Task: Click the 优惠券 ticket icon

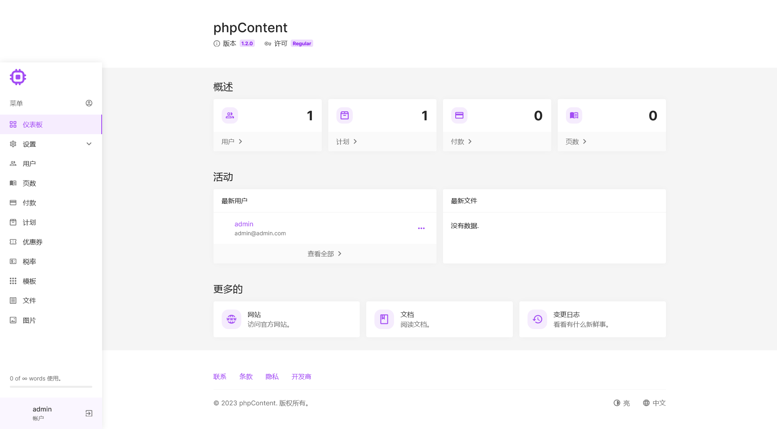Action: pos(13,242)
